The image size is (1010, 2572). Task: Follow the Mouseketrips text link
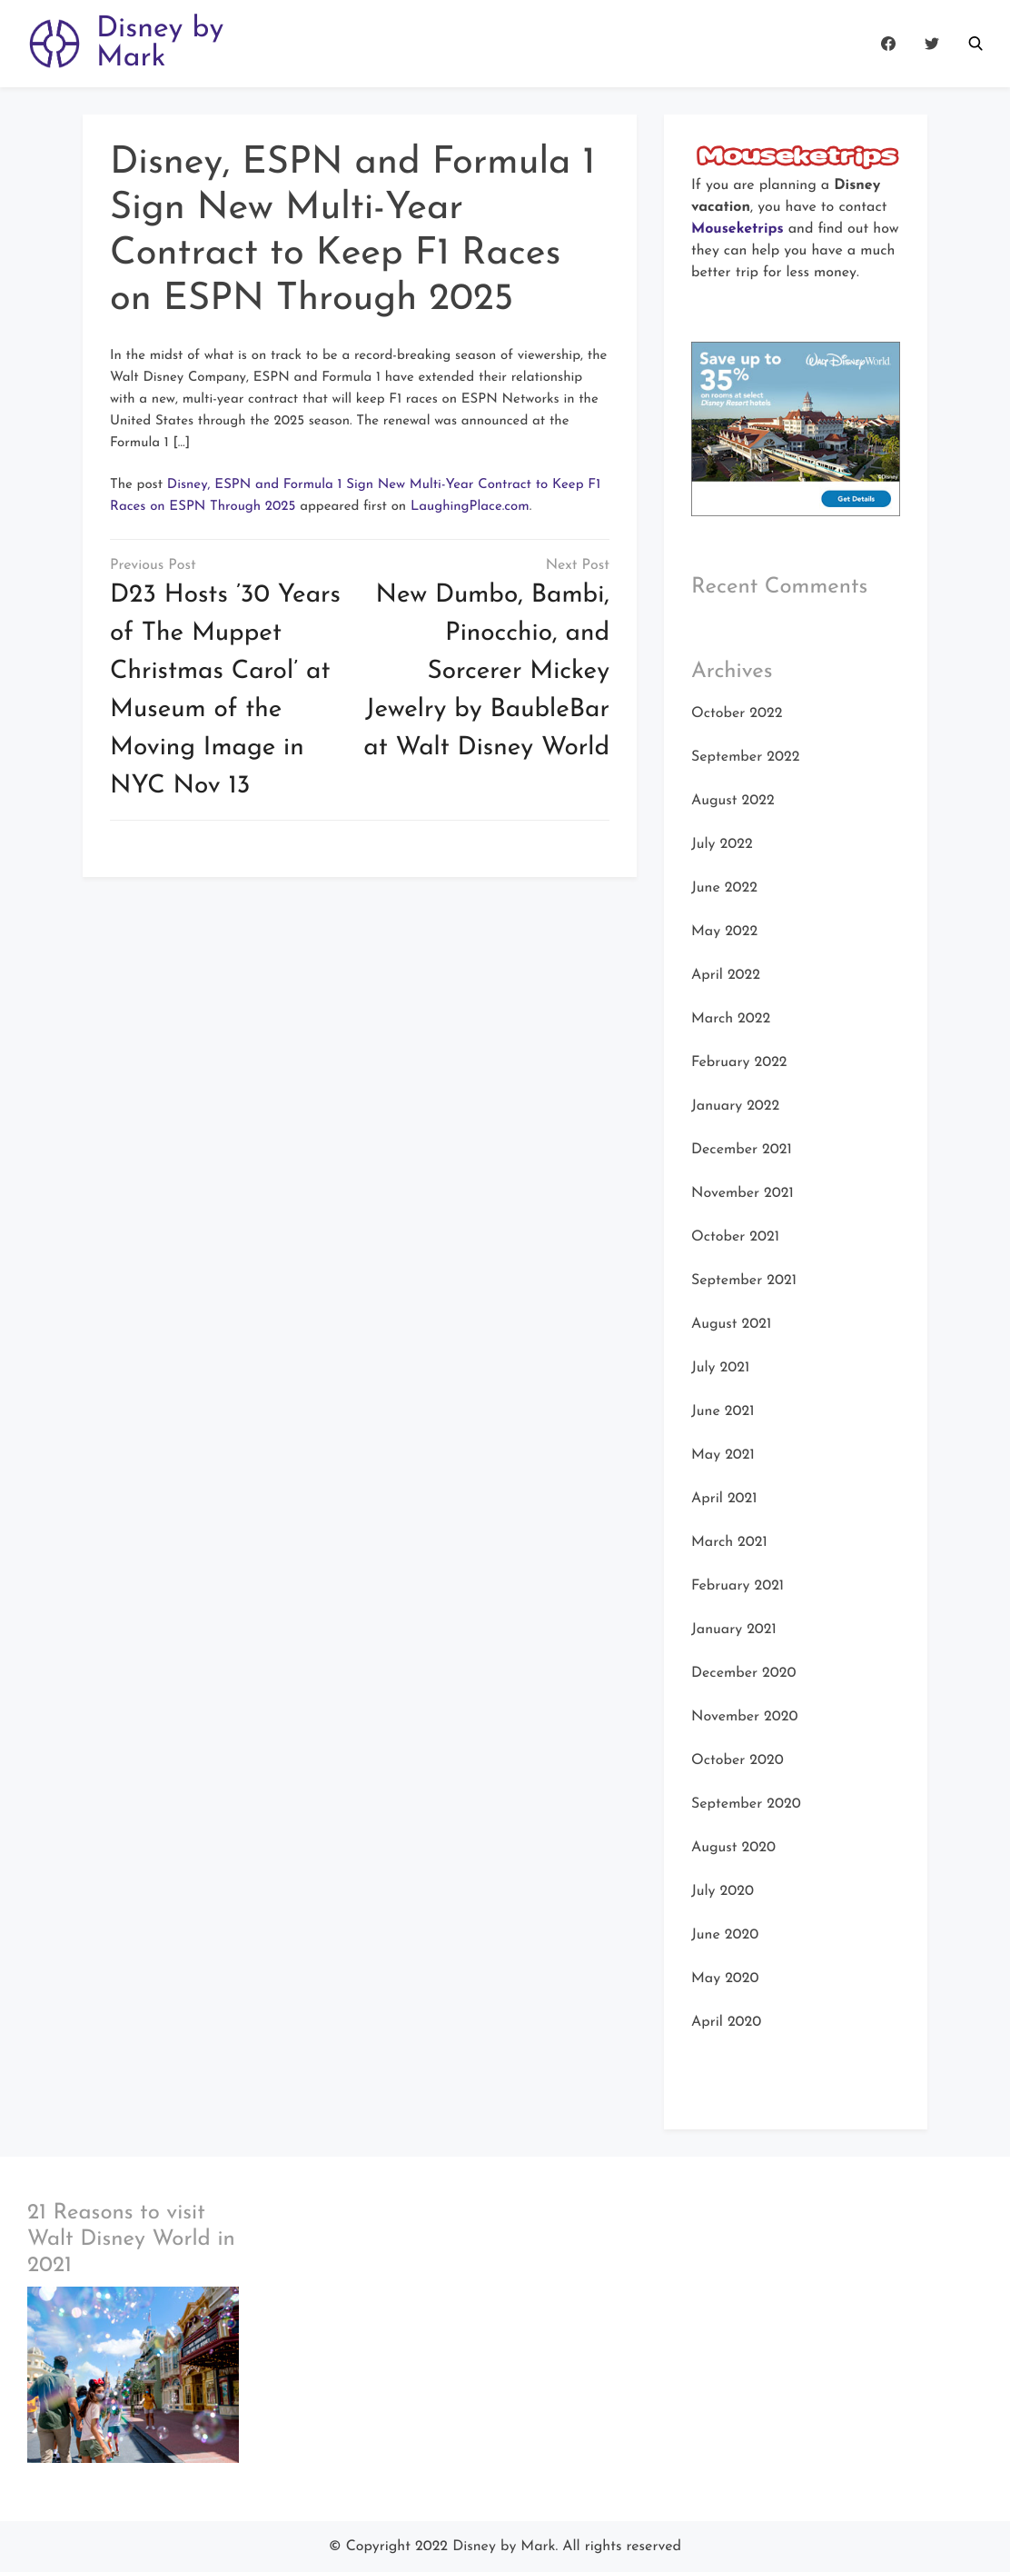click(x=737, y=229)
